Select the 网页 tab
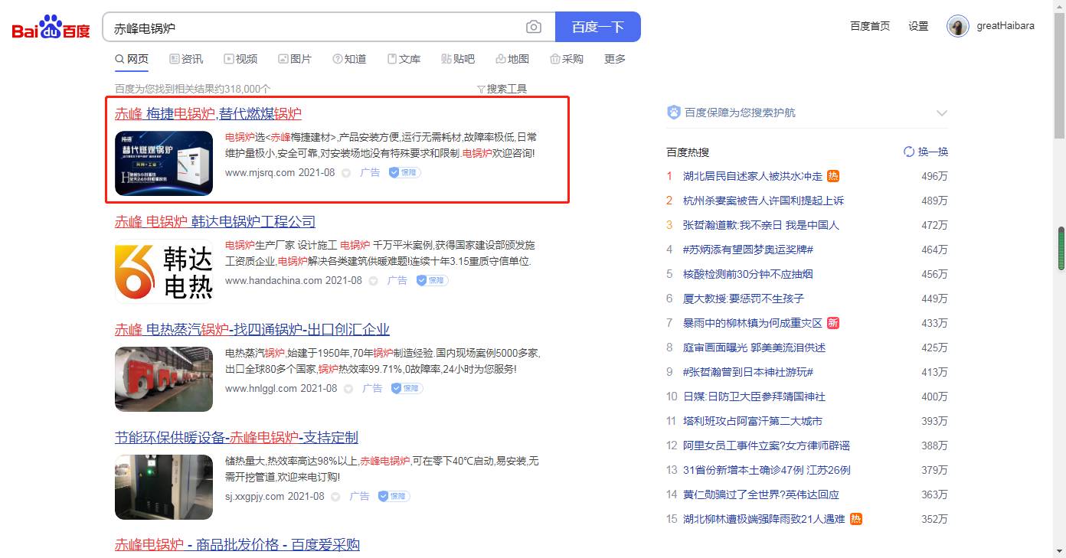Screen dimensions: 1066x558 pos(132,59)
